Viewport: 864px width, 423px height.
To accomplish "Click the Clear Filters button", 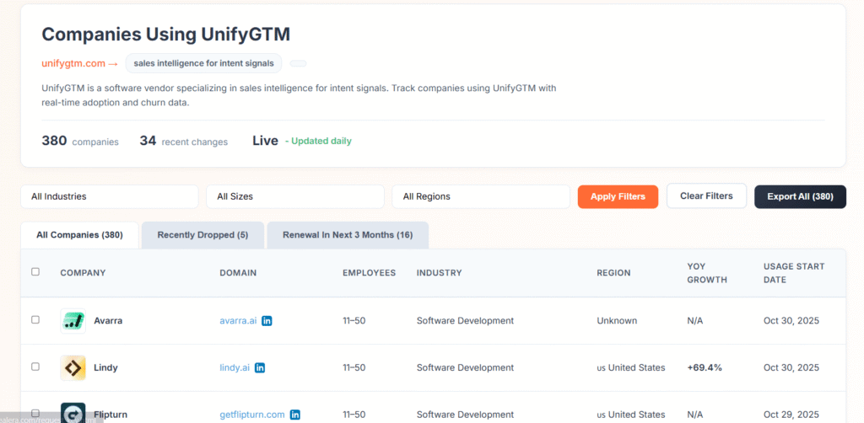I will click(706, 196).
